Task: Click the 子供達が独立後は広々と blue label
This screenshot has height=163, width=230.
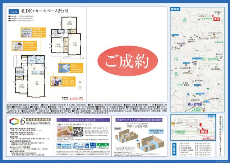Action: pyautogui.click(x=156, y=131)
